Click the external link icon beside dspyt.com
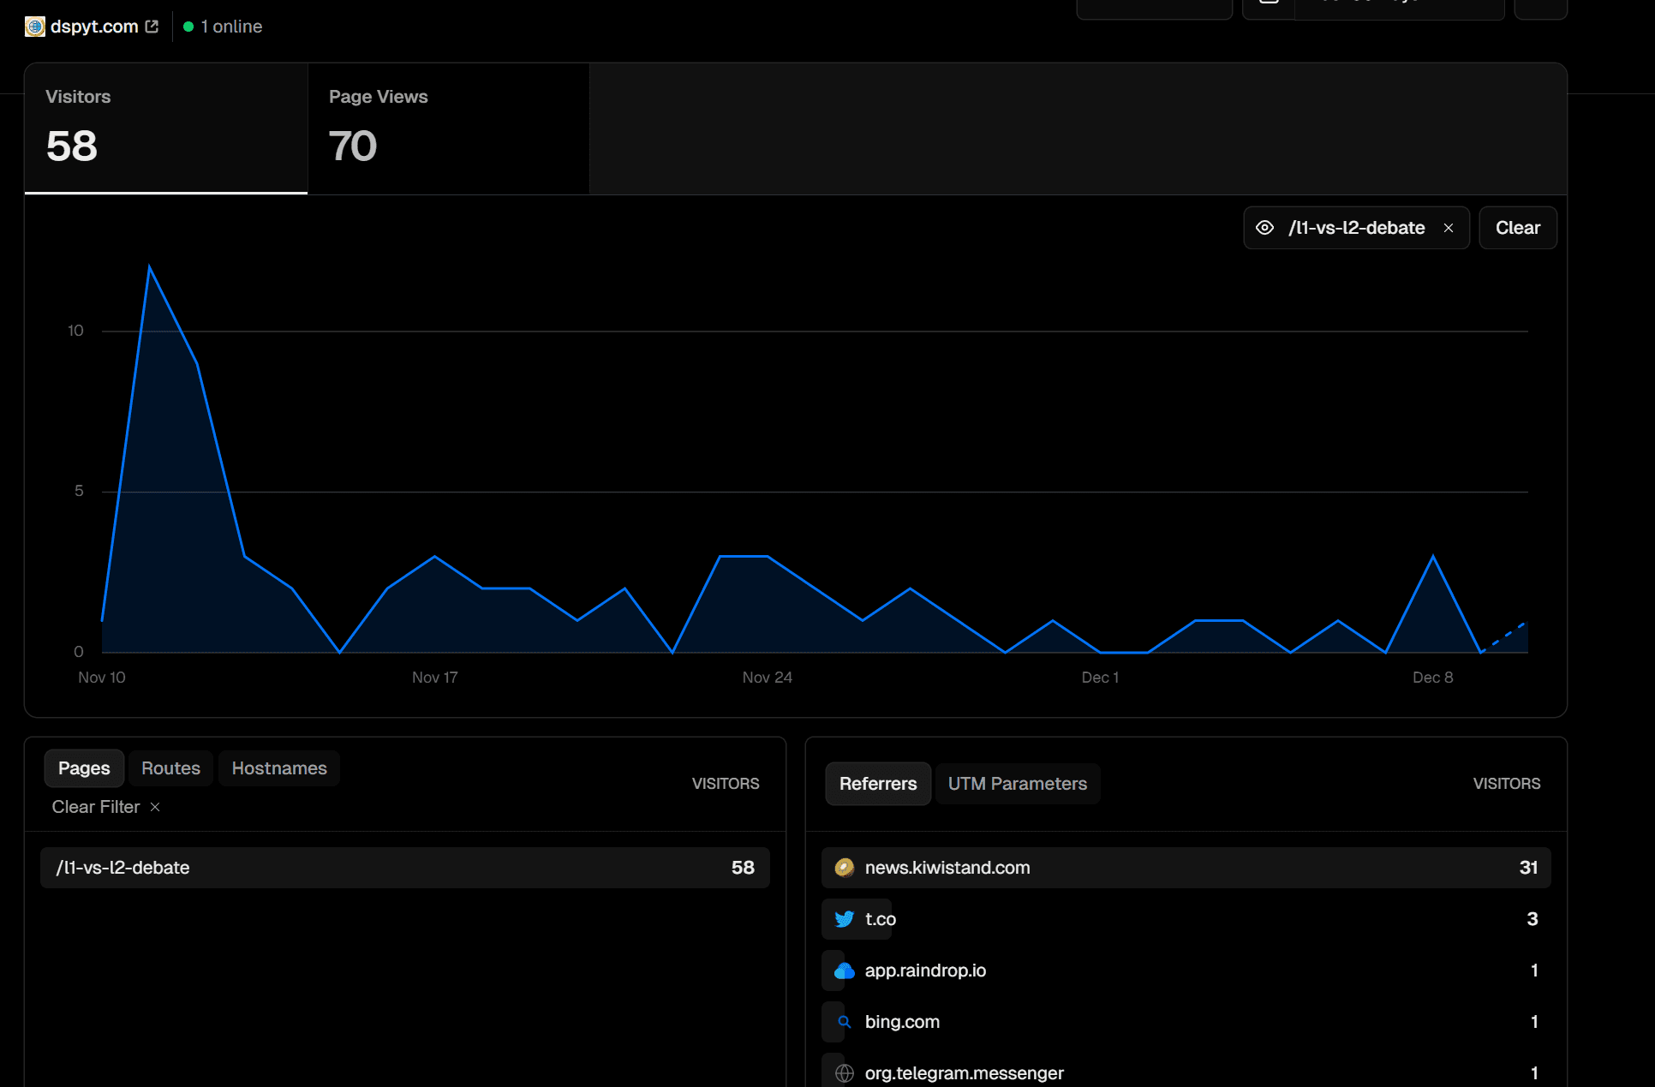This screenshot has width=1655, height=1087. 152,27
